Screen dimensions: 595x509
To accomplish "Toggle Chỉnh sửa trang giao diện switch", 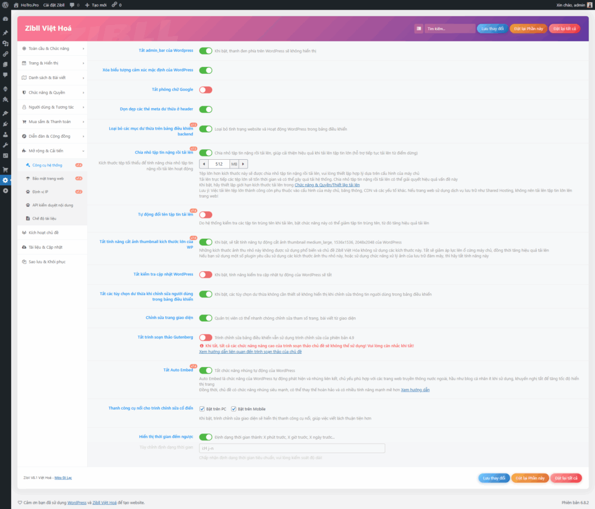I will pyautogui.click(x=206, y=318).
